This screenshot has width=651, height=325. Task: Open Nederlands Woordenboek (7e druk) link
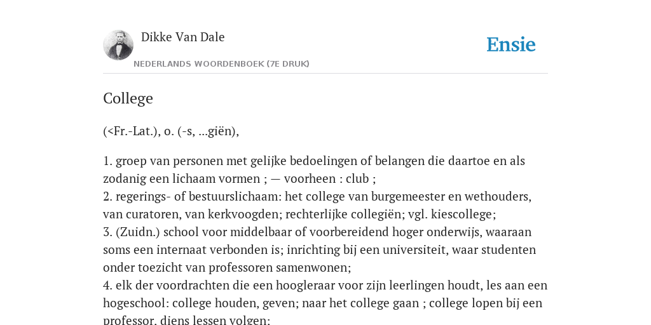click(x=221, y=64)
